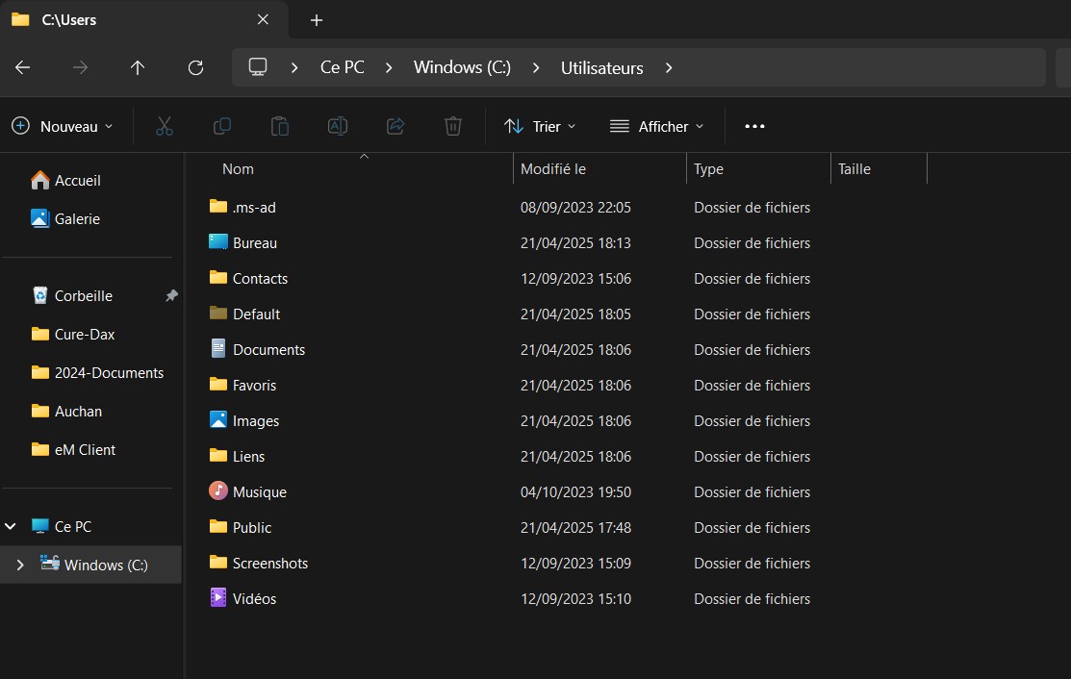Select the Contacts folder
This screenshot has height=679, width=1071.
260,278
